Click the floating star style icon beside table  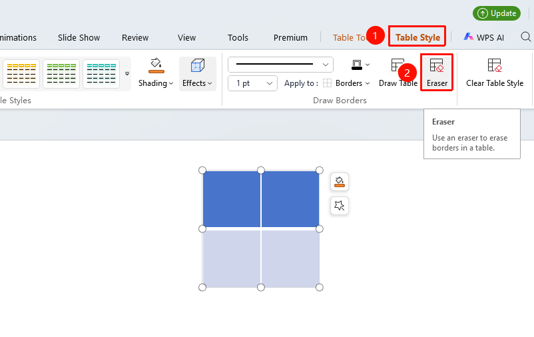339,206
